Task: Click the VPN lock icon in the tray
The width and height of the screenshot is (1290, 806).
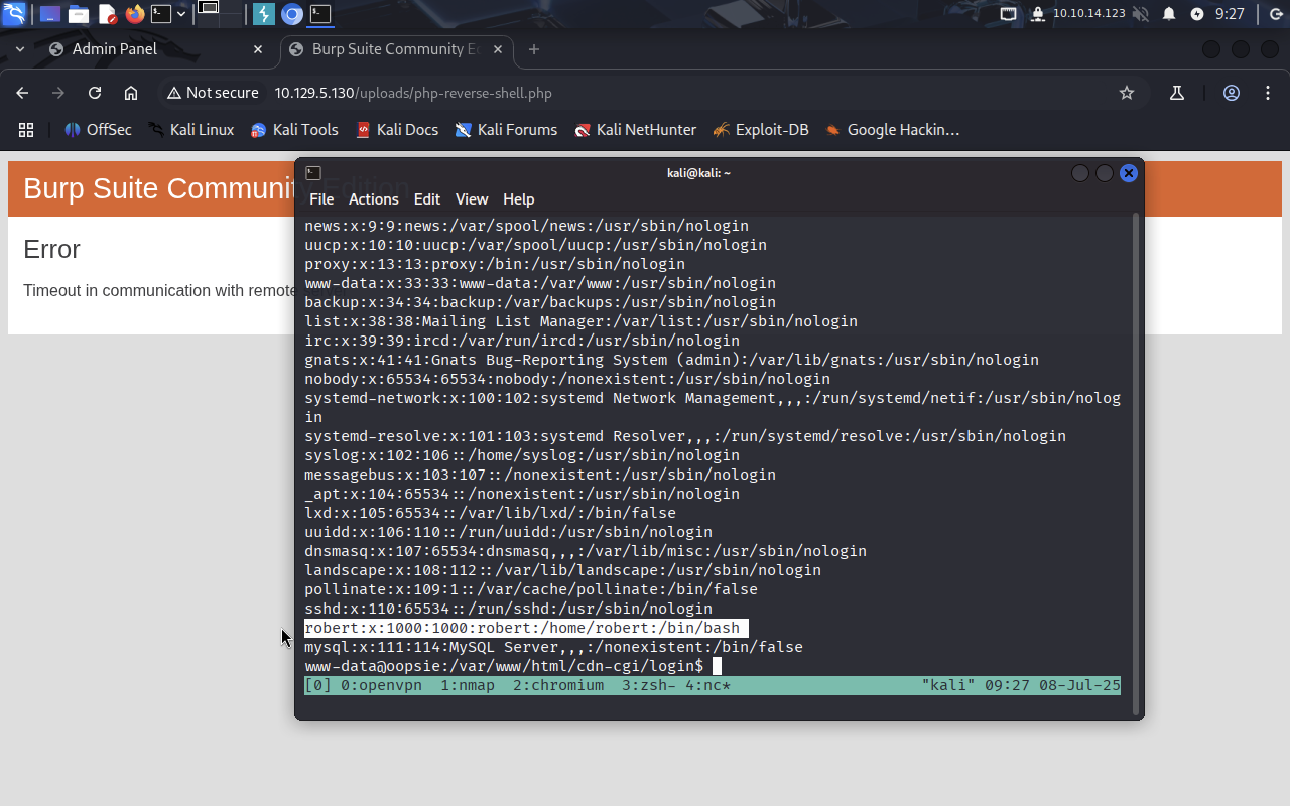Action: point(1037,14)
